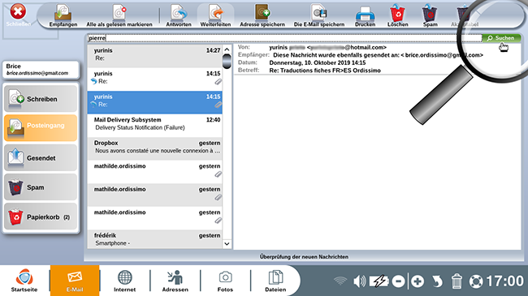Viewport: 528px width, 296px height.
Task: Mark message as Spam in toolbar
Action: [x=430, y=15]
